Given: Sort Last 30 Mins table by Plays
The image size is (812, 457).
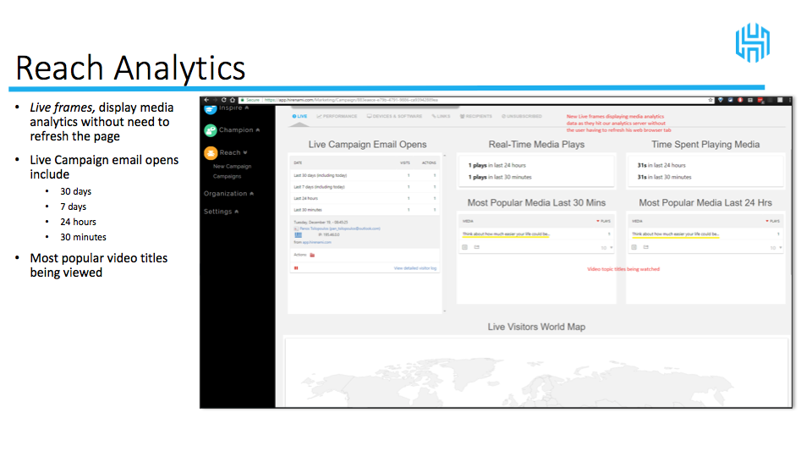Looking at the screenshot, I should 603,221.
